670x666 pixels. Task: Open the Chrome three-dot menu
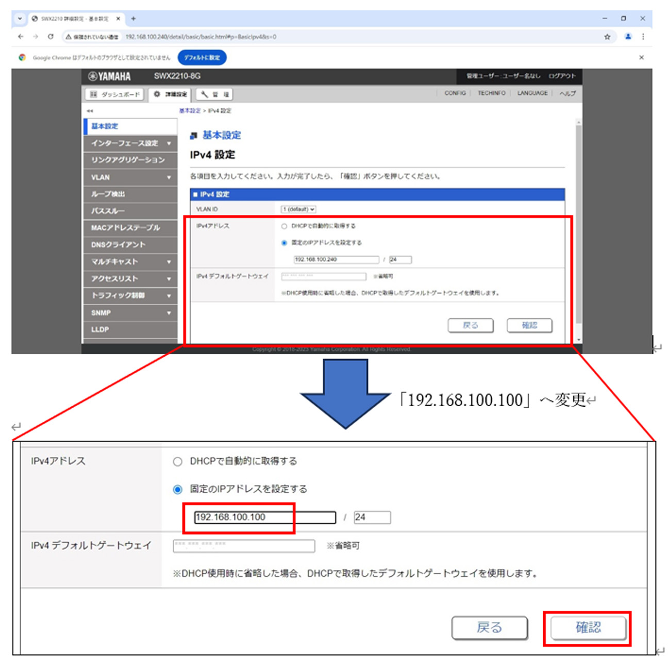643,37
